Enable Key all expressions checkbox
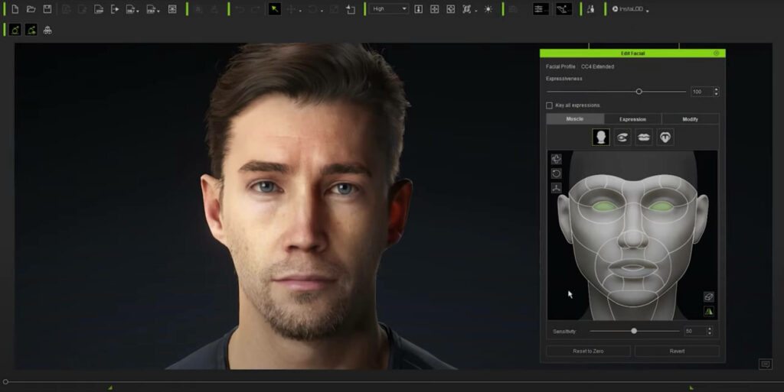Viewport: 784px width, 392px height. click(550, 105)
